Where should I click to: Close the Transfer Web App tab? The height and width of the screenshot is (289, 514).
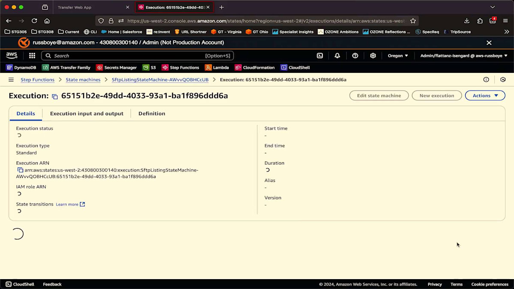(x=128, y=7)
